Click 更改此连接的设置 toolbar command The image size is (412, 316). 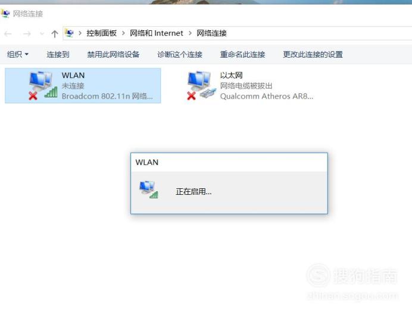coord(313,54)
